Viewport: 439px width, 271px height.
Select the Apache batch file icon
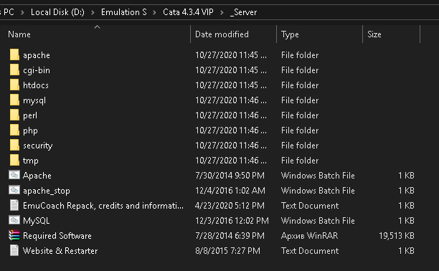(x=14, y=175)
